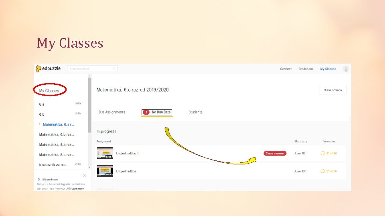Click class title Matematika, 6.a razred 2019/2020
Image resolution: width=385 pixels, height=216 pixels.
[x=133, y=90]
